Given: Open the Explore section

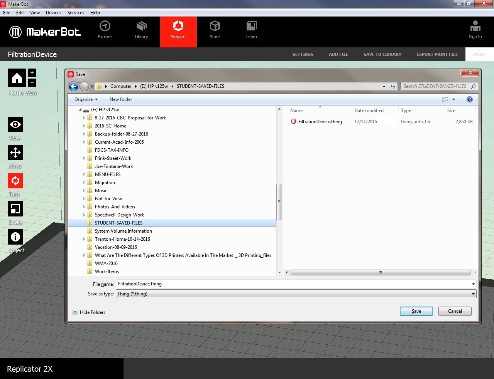Looking at the screenshot, I should pyautogui.click(x=105, y=30).
